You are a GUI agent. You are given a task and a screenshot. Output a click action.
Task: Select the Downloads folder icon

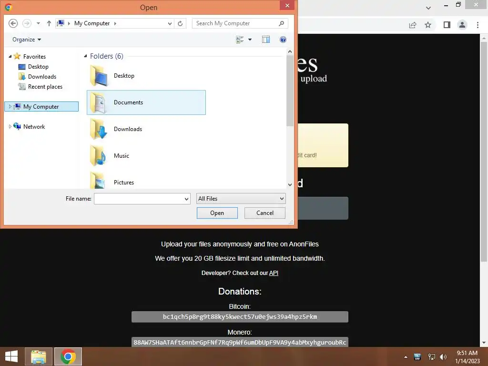tap(99, 129)
